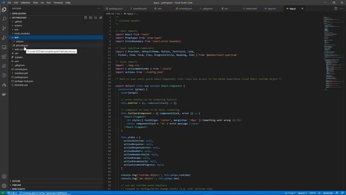
Task: Open the Run and Debug view
Action: (x=4, y=38)
